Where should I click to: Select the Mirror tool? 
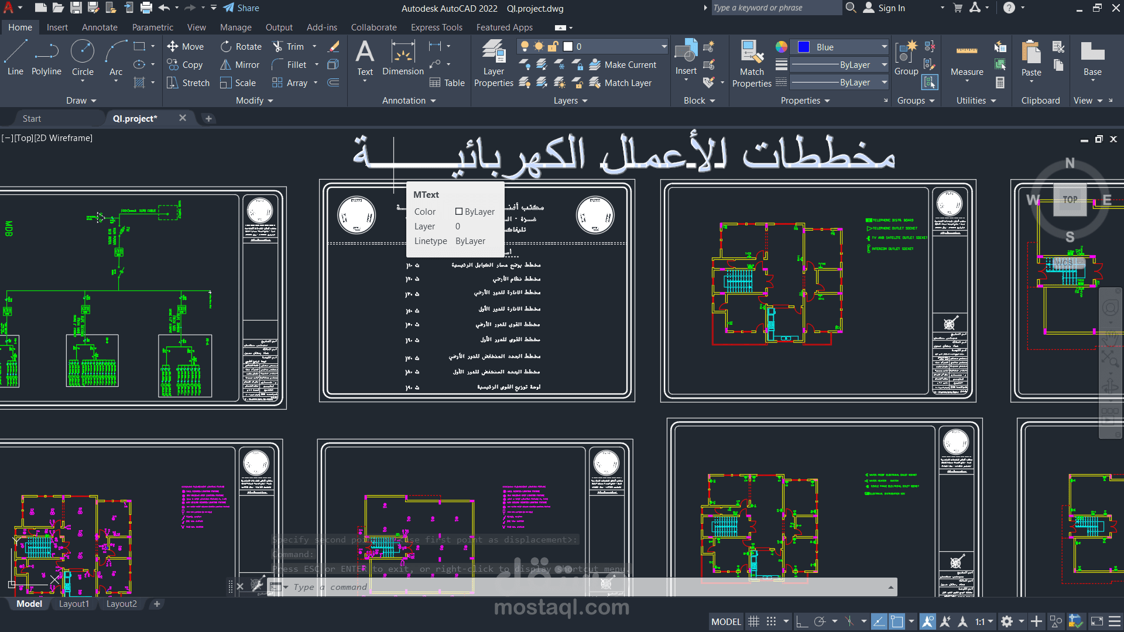tap(239, 64)
